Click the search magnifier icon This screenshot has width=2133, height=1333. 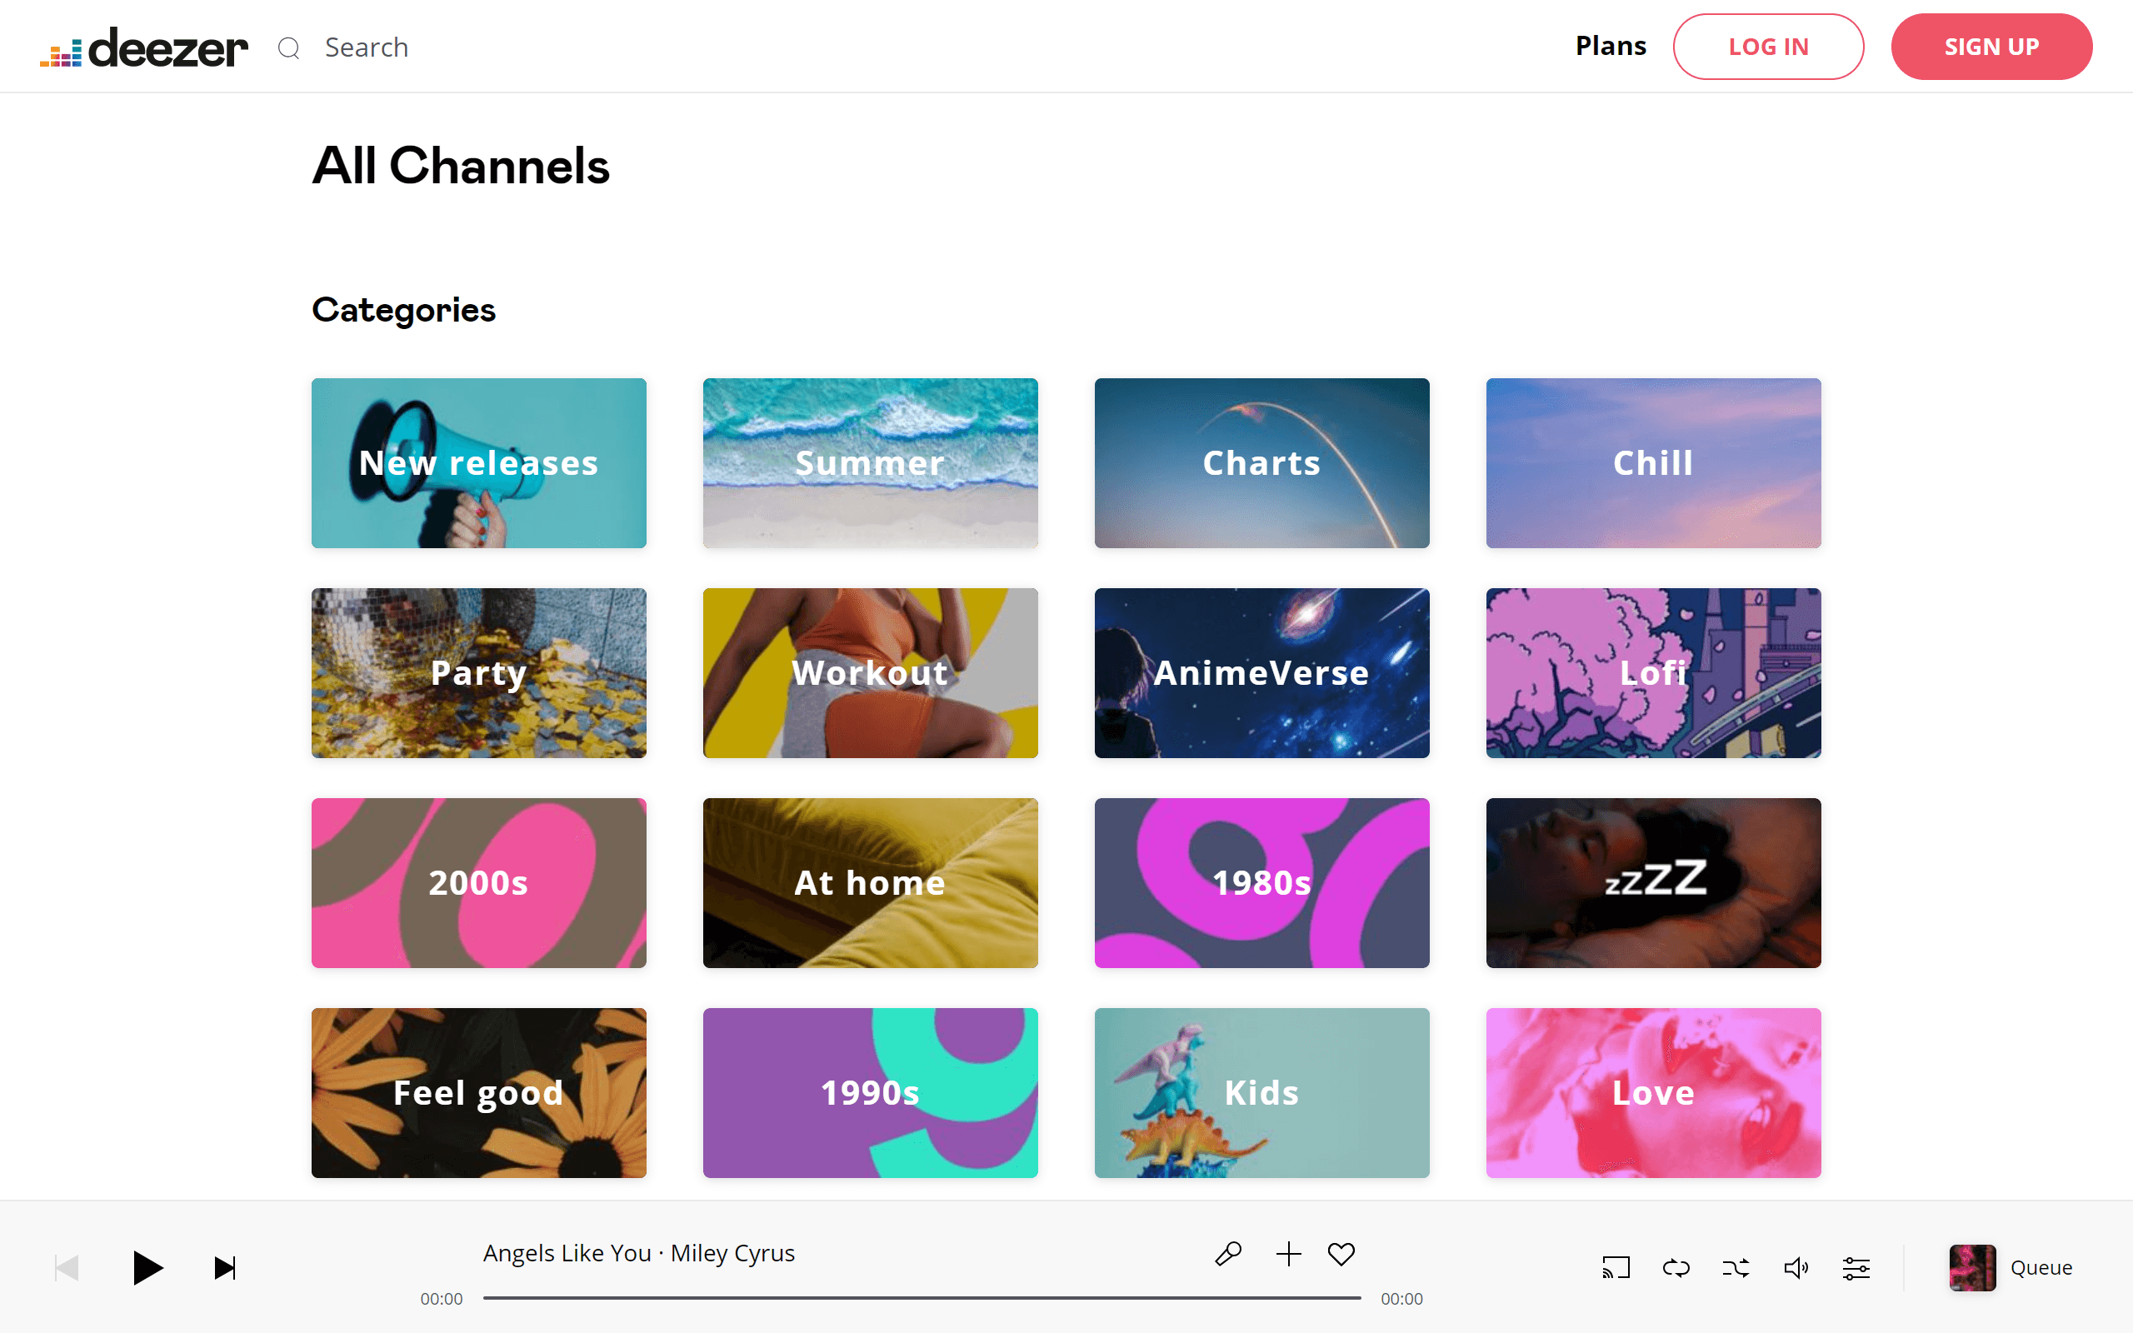pyautogui.click(x=289, y=47)
